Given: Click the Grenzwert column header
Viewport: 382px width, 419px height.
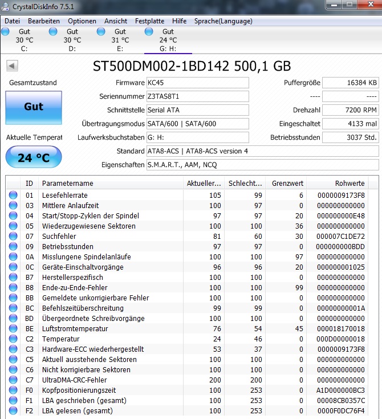Looking at the screenshot, I should pyautogui.click(x=286, y=184).
